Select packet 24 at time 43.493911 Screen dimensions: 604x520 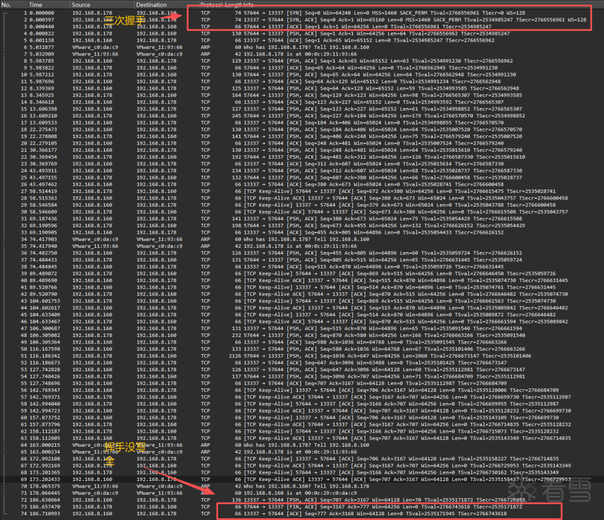(302, 171)
